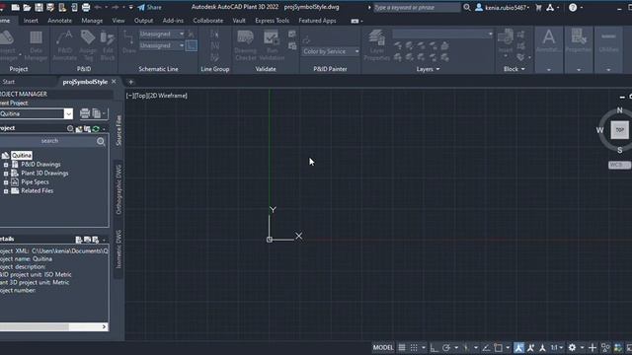This screenshot has width=632, height=355.
Task: Click the Undo arrow icon
Action: pyautogui.click(x=98, y=7)
